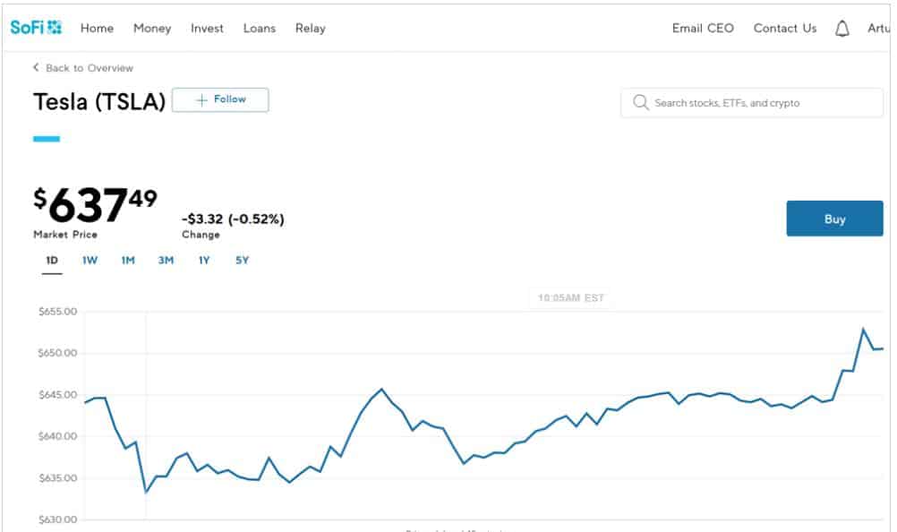Click the back chevron arrow icon

pos(36,67)
